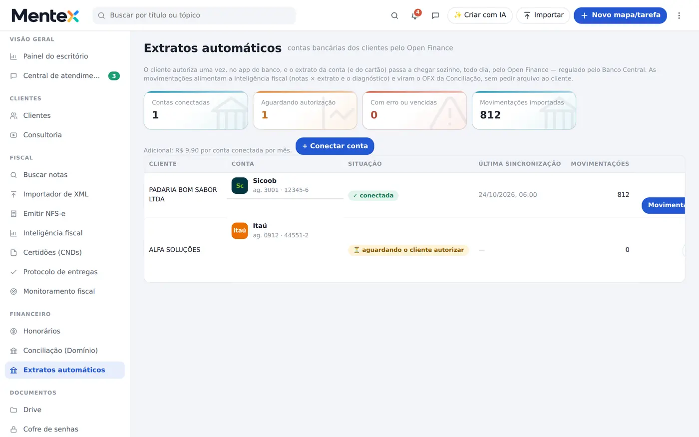Open Protocolo de entregas

coord(65,272)
